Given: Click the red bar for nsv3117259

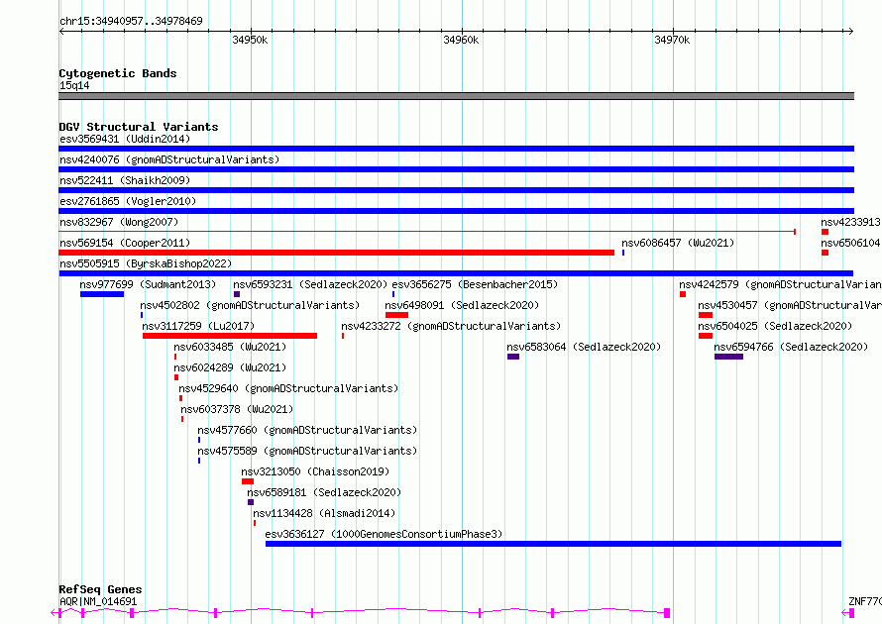Looking at the screenshot, I should click(230, 336).
